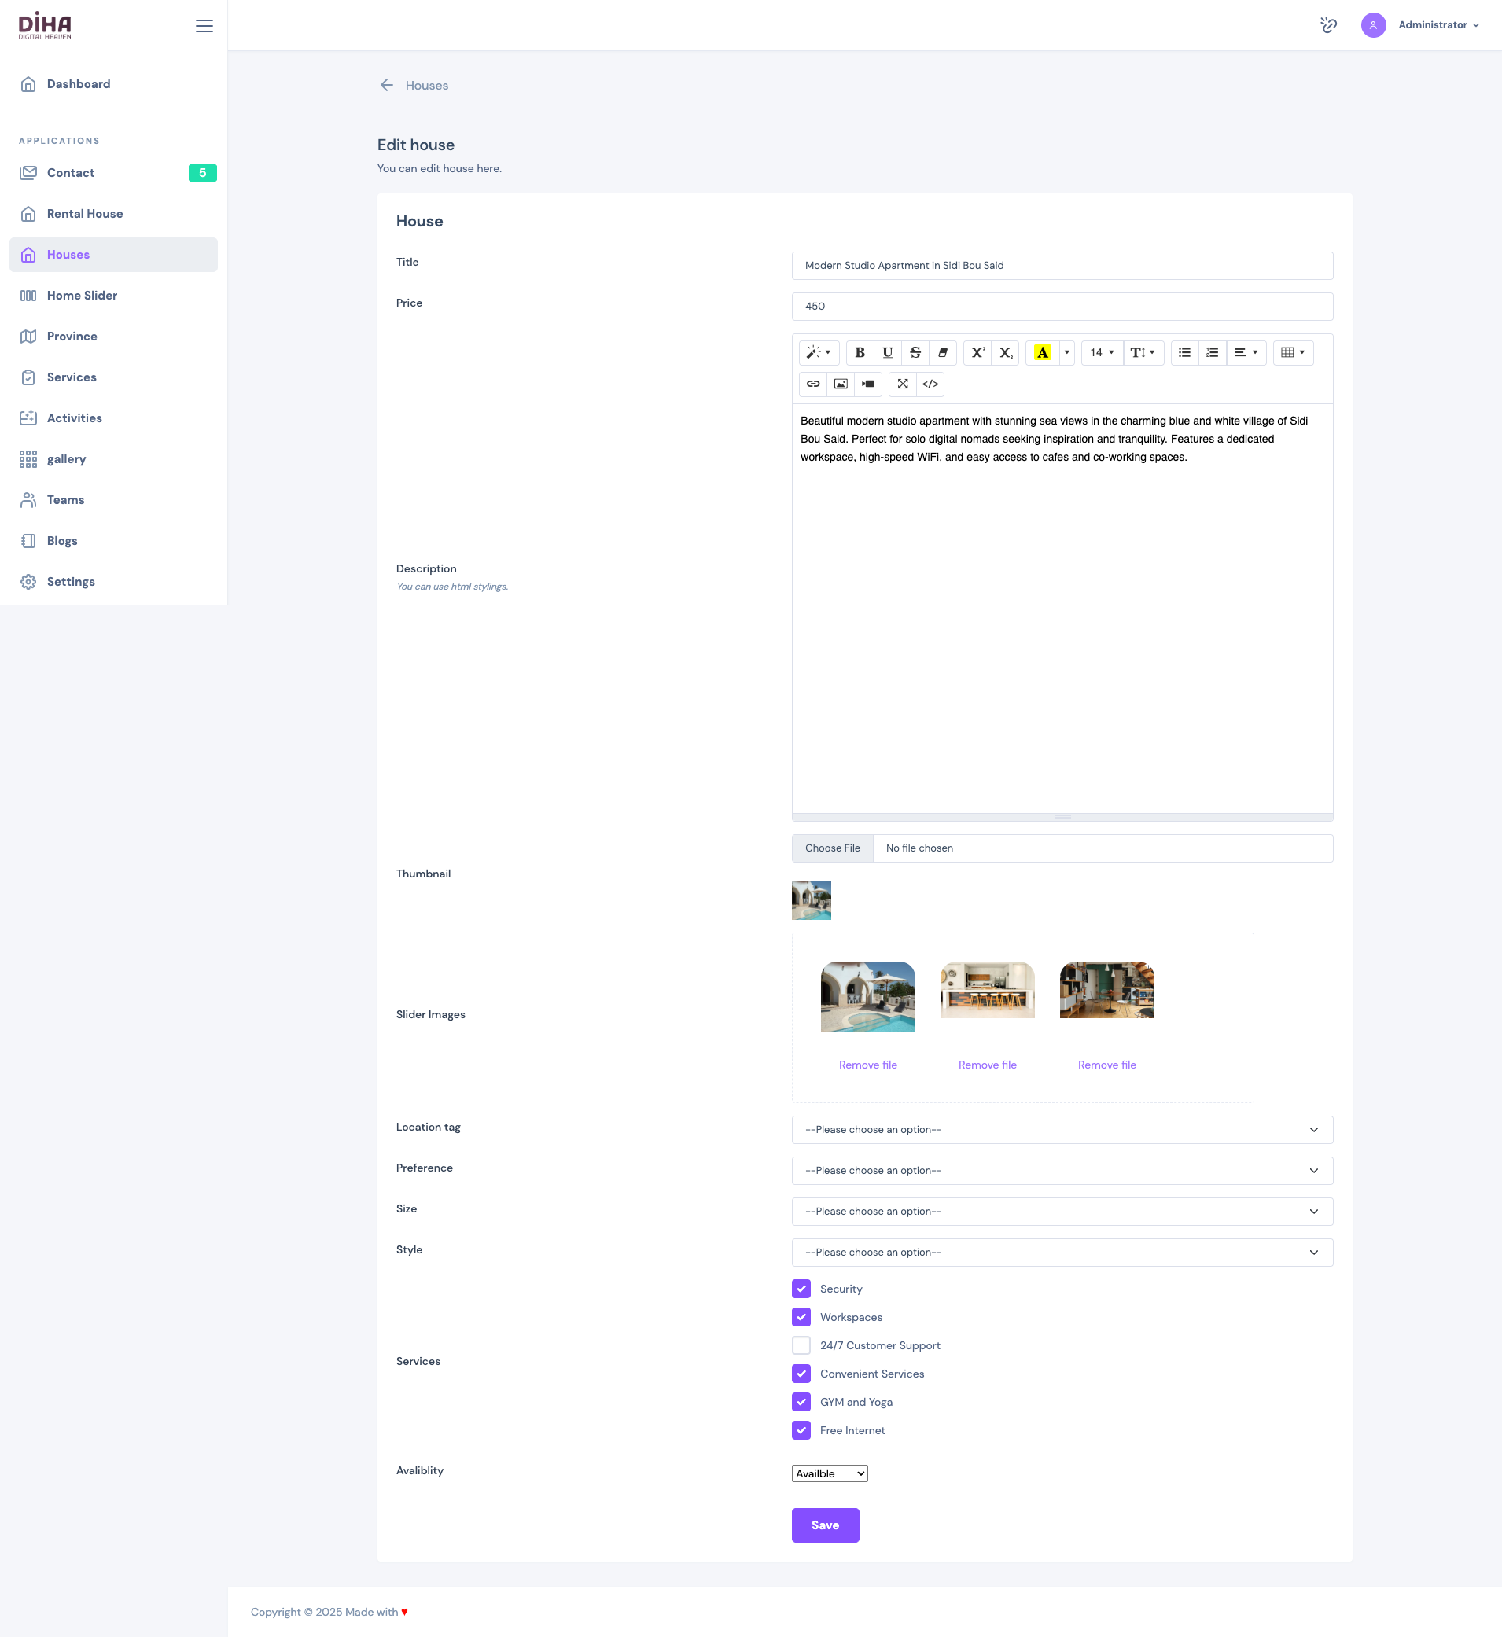Viewport: 1502px width, 1637px height.
Task: Uncheck the Free Internet checkbox
Action: 801,1430
